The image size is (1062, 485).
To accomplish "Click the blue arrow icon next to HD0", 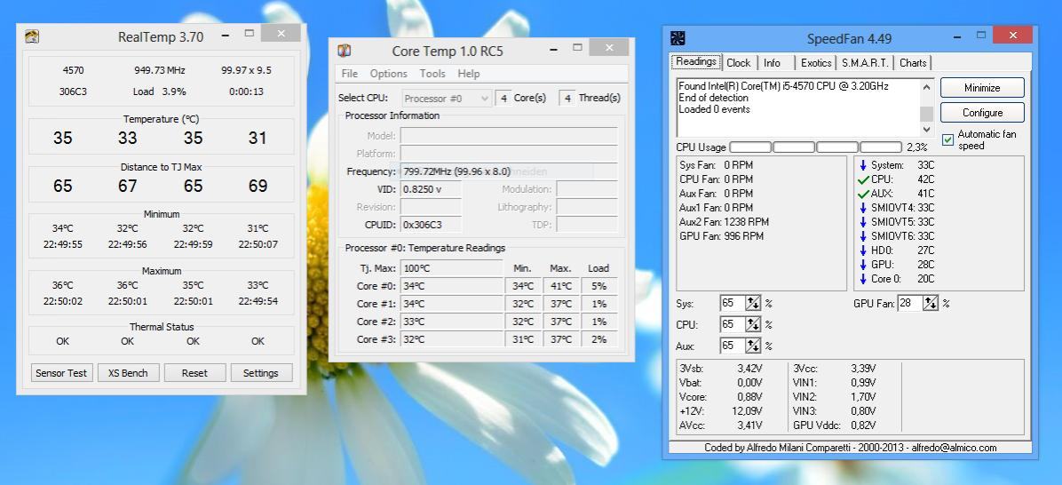I will tap(863, 250).
